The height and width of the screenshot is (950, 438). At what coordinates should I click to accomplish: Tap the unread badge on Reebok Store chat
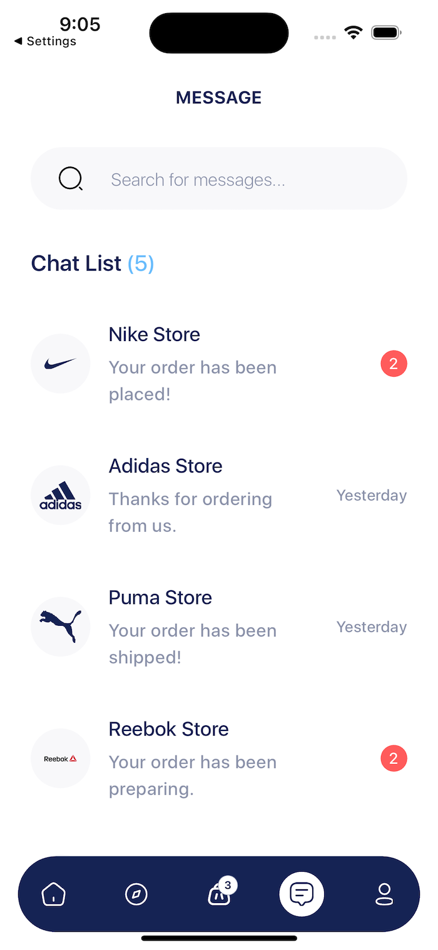(x=394, y=758)
